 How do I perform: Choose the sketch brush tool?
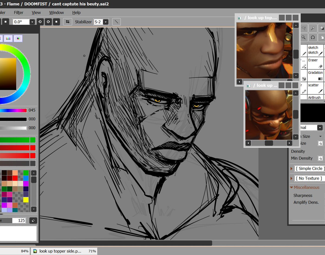pos(316,50)
